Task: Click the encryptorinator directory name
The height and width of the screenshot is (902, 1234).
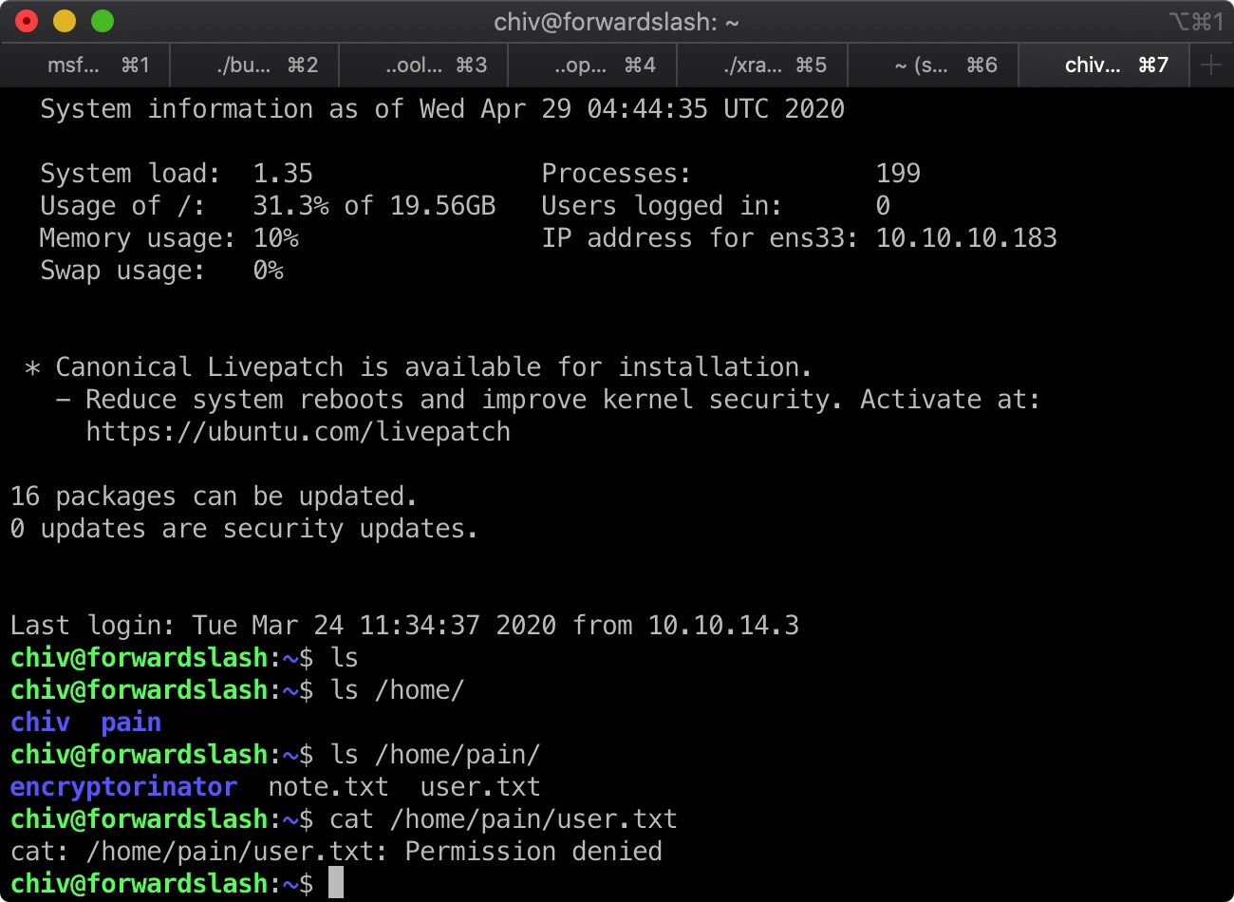Action: [x=123, y=787]
